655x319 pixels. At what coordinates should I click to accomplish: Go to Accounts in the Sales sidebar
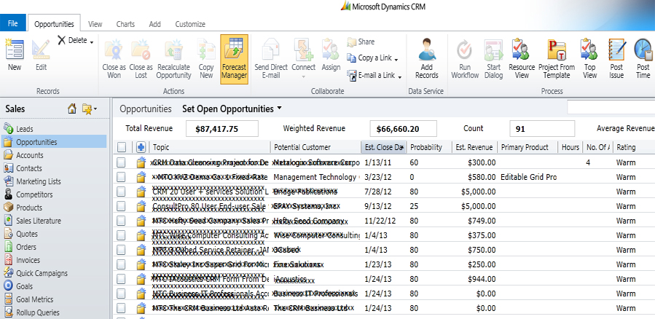point(29,155)
